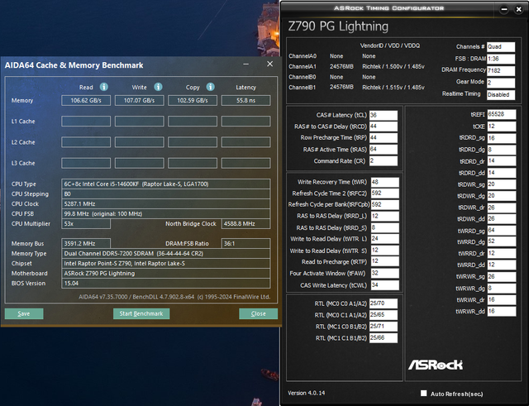Viewport: 529px width, 406px height.
Task: Click the Memory Write result 107.07 GB/s
Action: pos(140,101)
